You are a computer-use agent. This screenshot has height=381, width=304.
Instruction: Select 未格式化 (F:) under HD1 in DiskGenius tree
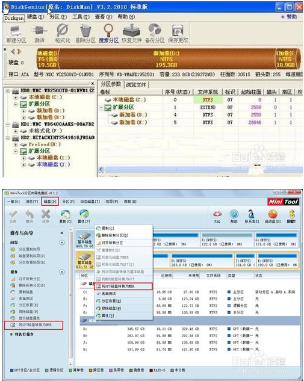[45, 131]
